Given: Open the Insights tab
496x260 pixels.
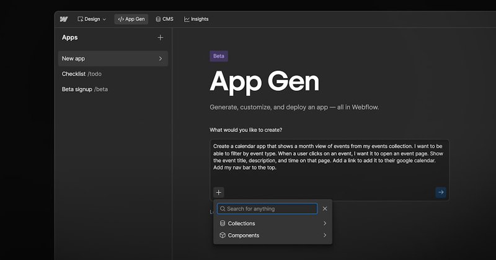Looking at the screenshot, I should click(196, 19).
